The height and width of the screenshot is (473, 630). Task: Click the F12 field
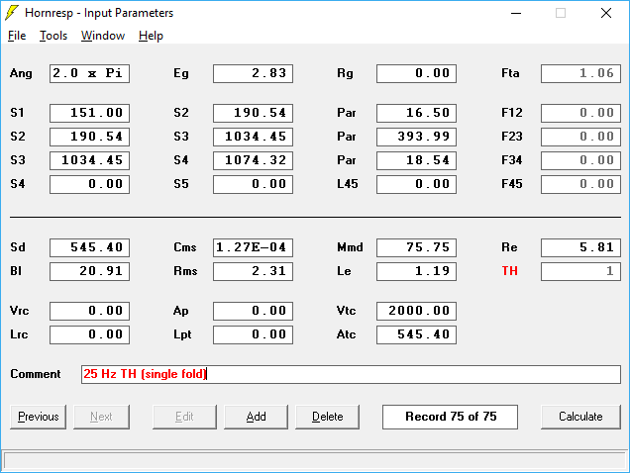pyautogui.click(x=580, y=113)
